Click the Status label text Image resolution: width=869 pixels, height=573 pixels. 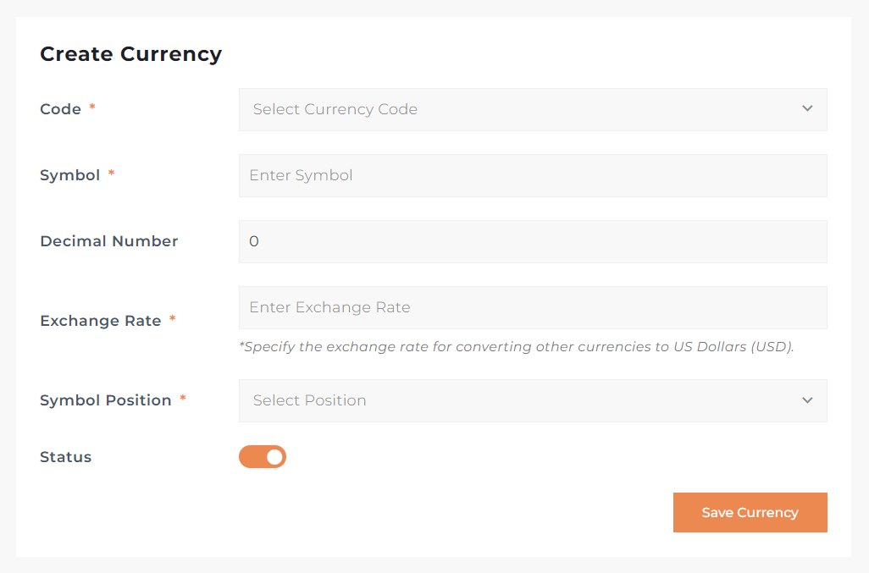(66, 457)
